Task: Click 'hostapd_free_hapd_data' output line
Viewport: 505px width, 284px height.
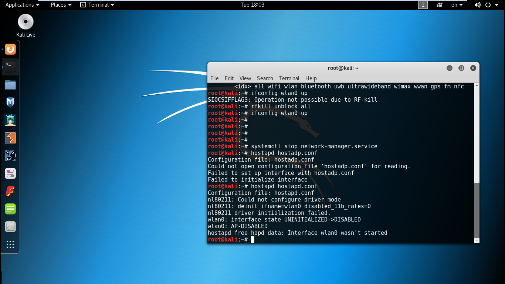Action: (298, 233)
